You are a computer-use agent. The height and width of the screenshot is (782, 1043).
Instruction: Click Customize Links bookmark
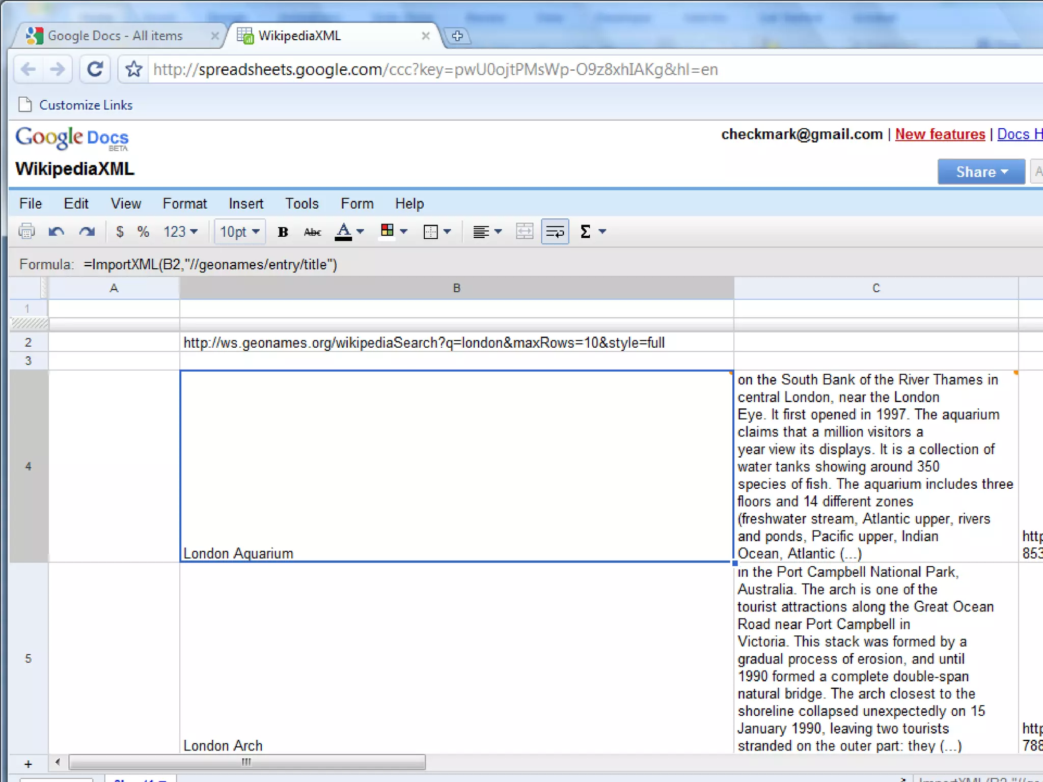coord(86,105)
